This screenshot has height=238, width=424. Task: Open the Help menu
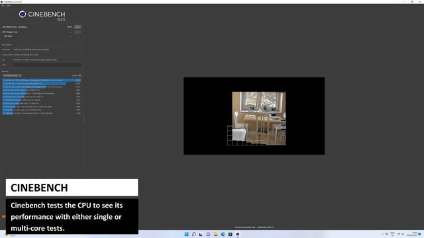point(9,5)
